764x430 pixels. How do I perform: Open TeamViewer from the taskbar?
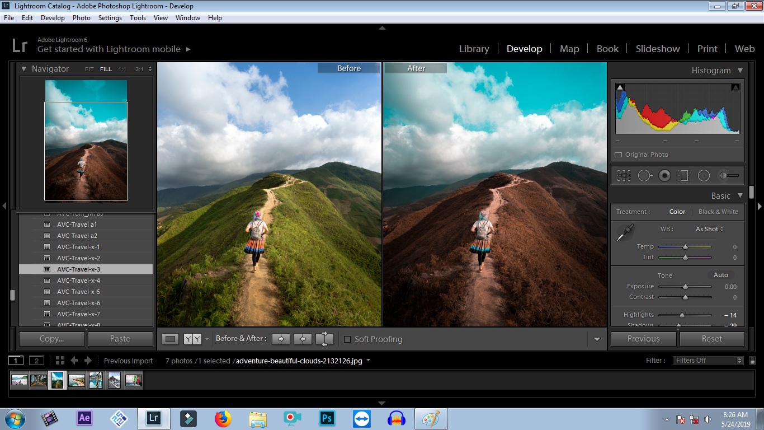tap(361, 418)
